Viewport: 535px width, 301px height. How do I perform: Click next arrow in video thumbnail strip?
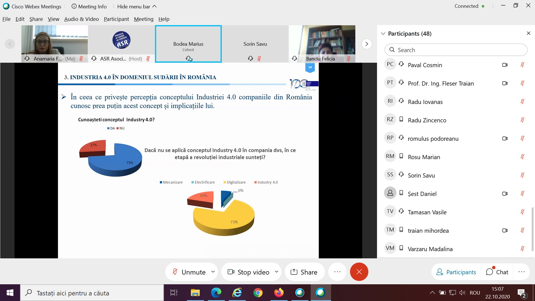point(367,44)
